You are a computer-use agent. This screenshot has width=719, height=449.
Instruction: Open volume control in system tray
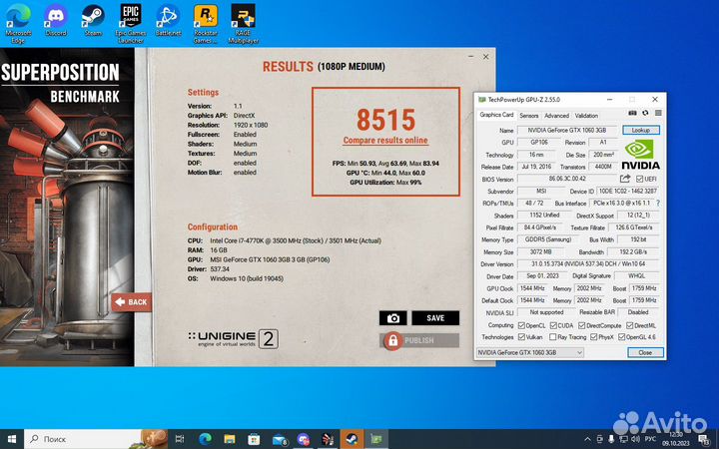click(635, 439)
